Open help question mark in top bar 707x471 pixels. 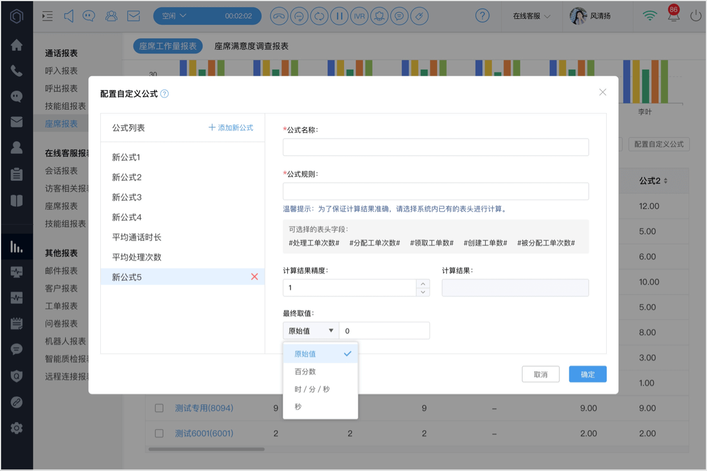pos(483,16)
